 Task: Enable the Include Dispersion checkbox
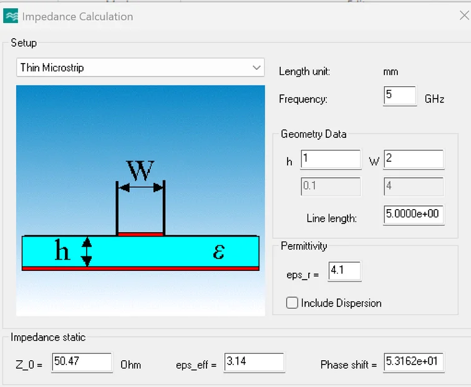292,303
